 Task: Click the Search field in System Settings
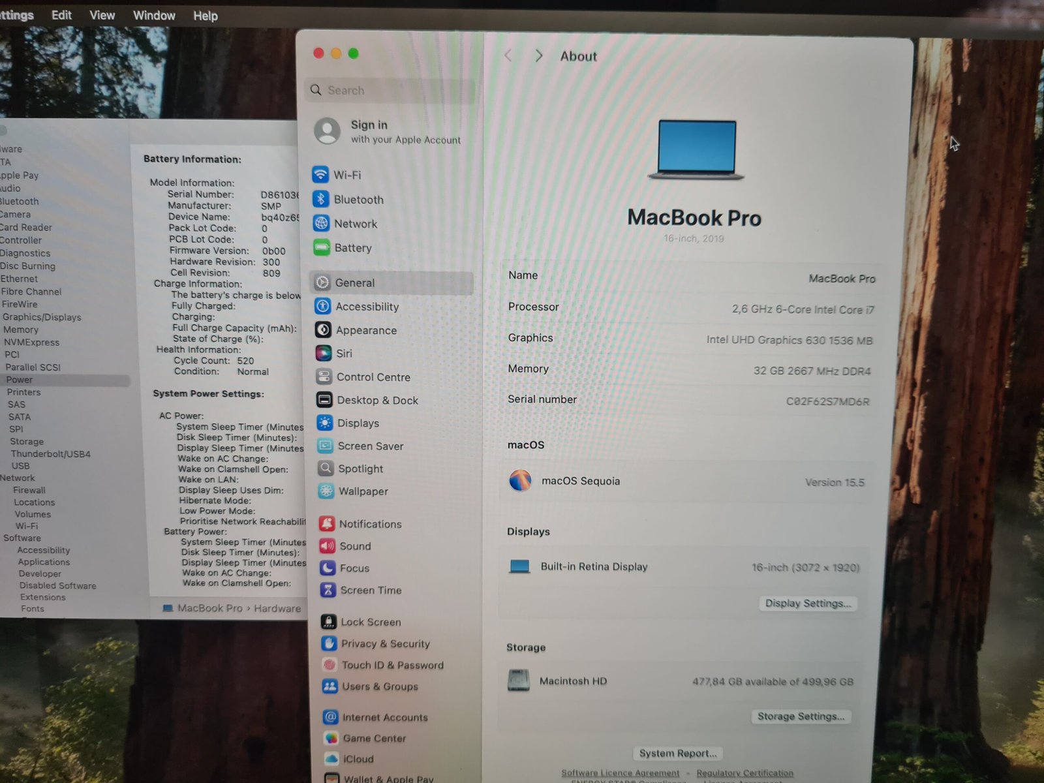(390, 90)
